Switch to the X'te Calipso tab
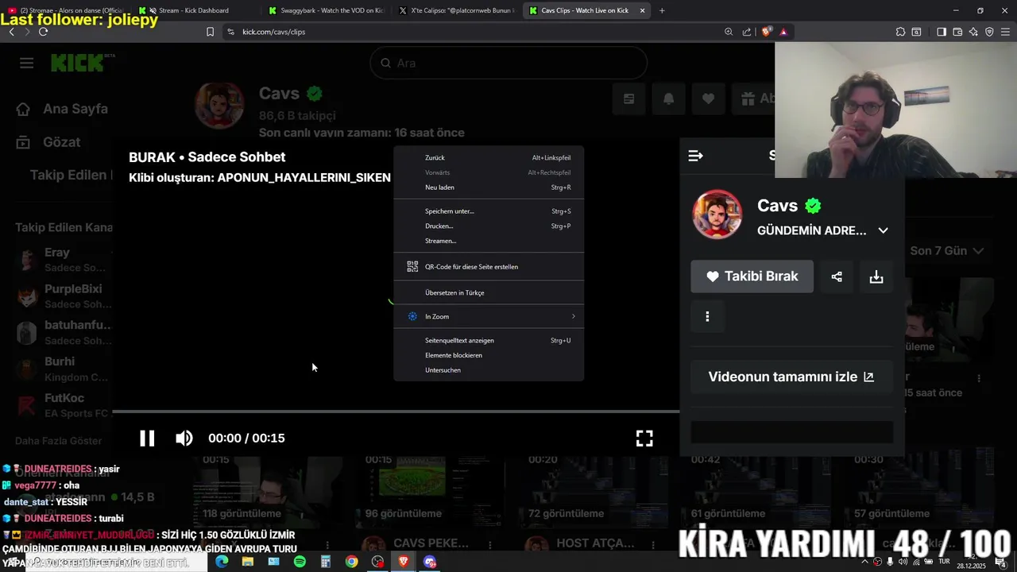This screenshot has height=572, width=1017. pyautogui.click(x=455, y=10)
